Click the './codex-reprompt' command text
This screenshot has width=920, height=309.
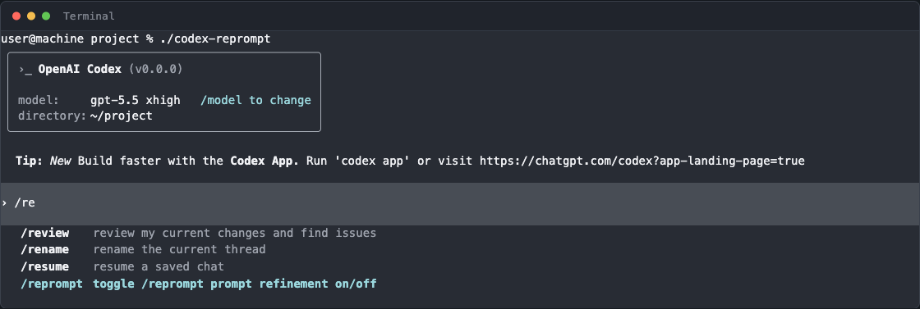[x=215, y=39]
